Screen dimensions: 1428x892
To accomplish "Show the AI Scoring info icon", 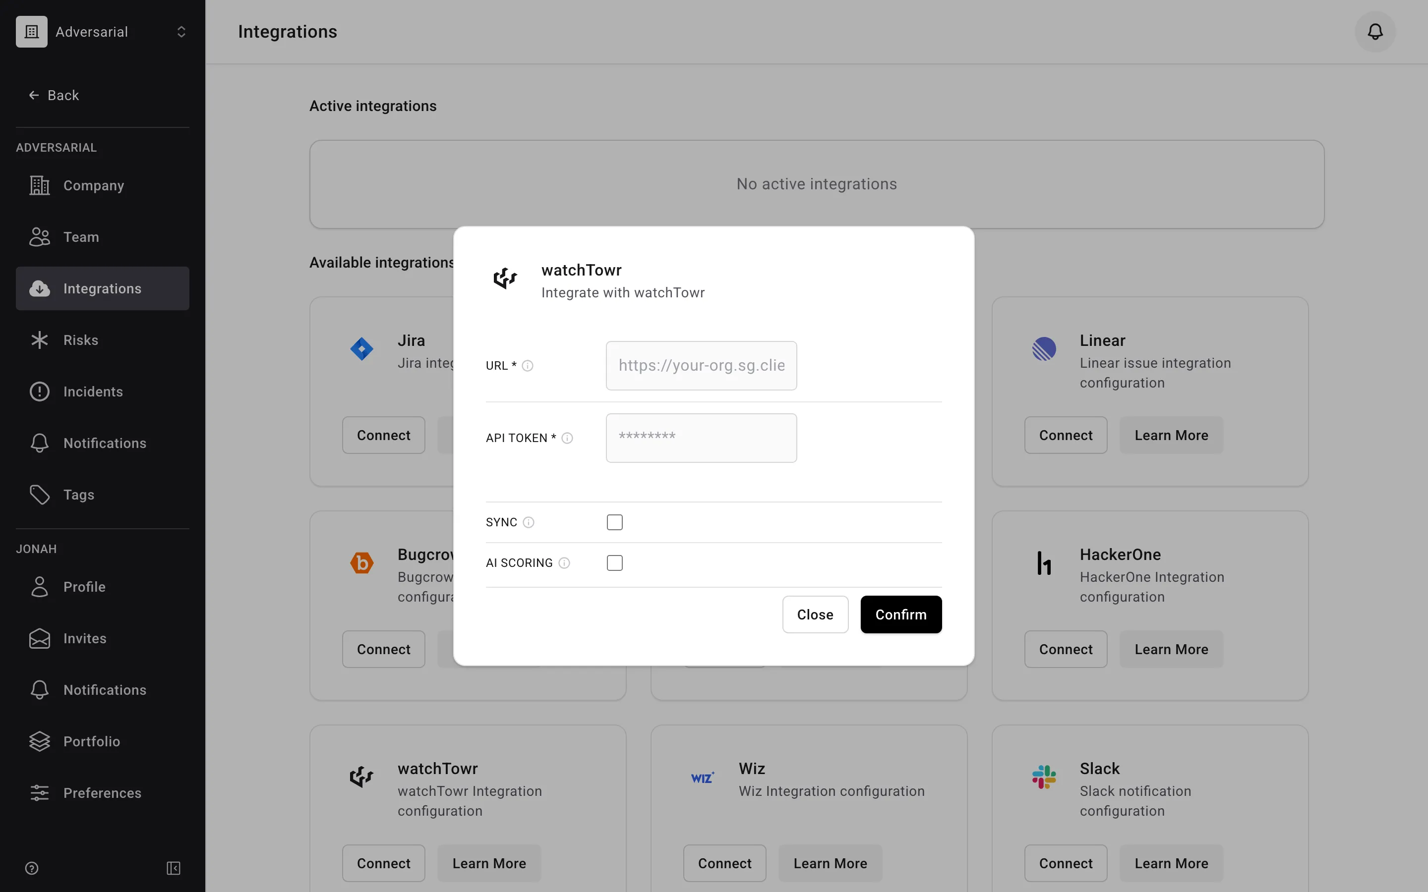I will point(564,563).
